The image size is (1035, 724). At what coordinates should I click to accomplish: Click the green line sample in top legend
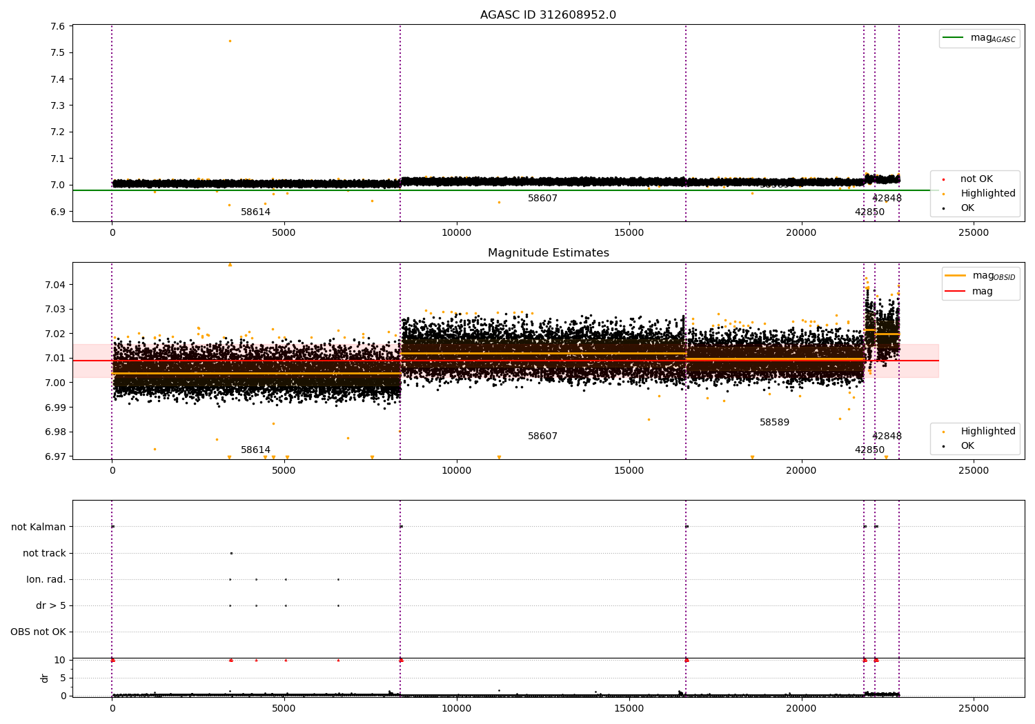coord(953,38)
